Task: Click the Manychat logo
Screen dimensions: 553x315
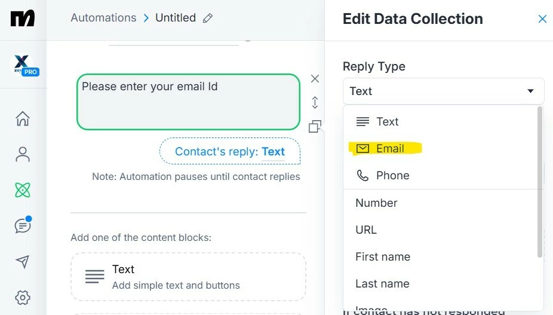Action: click(23, 19)
